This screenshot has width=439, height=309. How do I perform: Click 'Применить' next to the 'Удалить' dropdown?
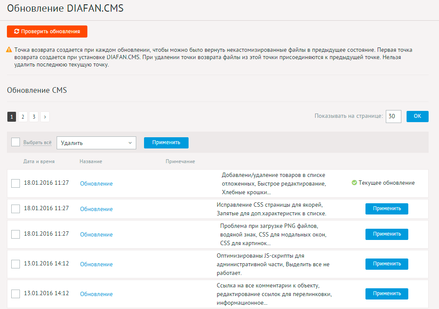click(x=167, y=142)
